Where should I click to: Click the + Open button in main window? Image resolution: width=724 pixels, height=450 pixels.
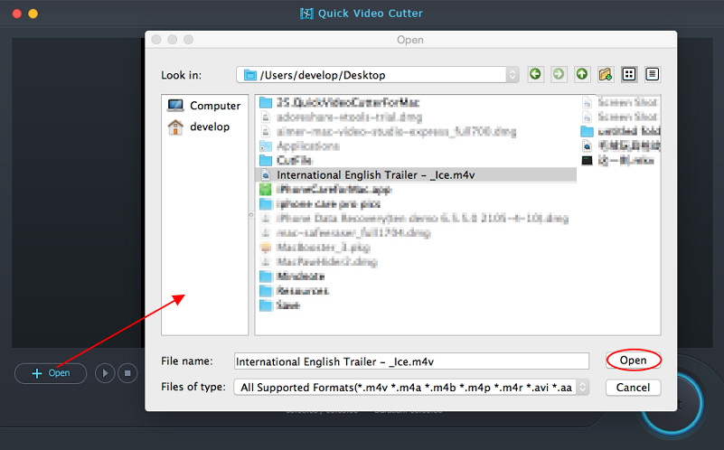coord(51,373)
